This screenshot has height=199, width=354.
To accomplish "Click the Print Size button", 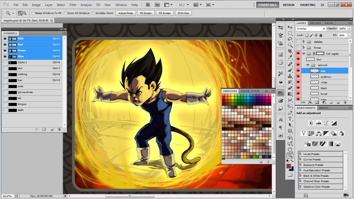I will coord(183,13).
